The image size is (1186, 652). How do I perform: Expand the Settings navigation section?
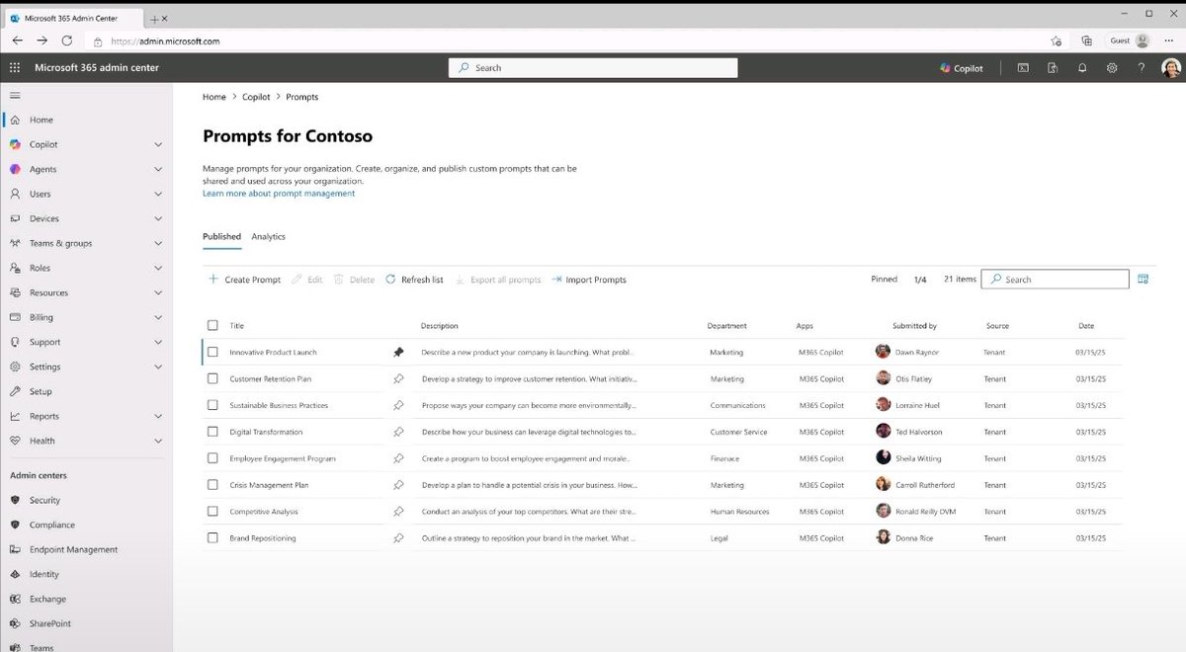coord(158,367)
